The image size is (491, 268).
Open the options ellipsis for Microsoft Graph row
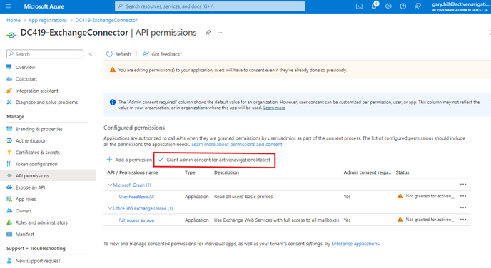(x=463, y=185)
